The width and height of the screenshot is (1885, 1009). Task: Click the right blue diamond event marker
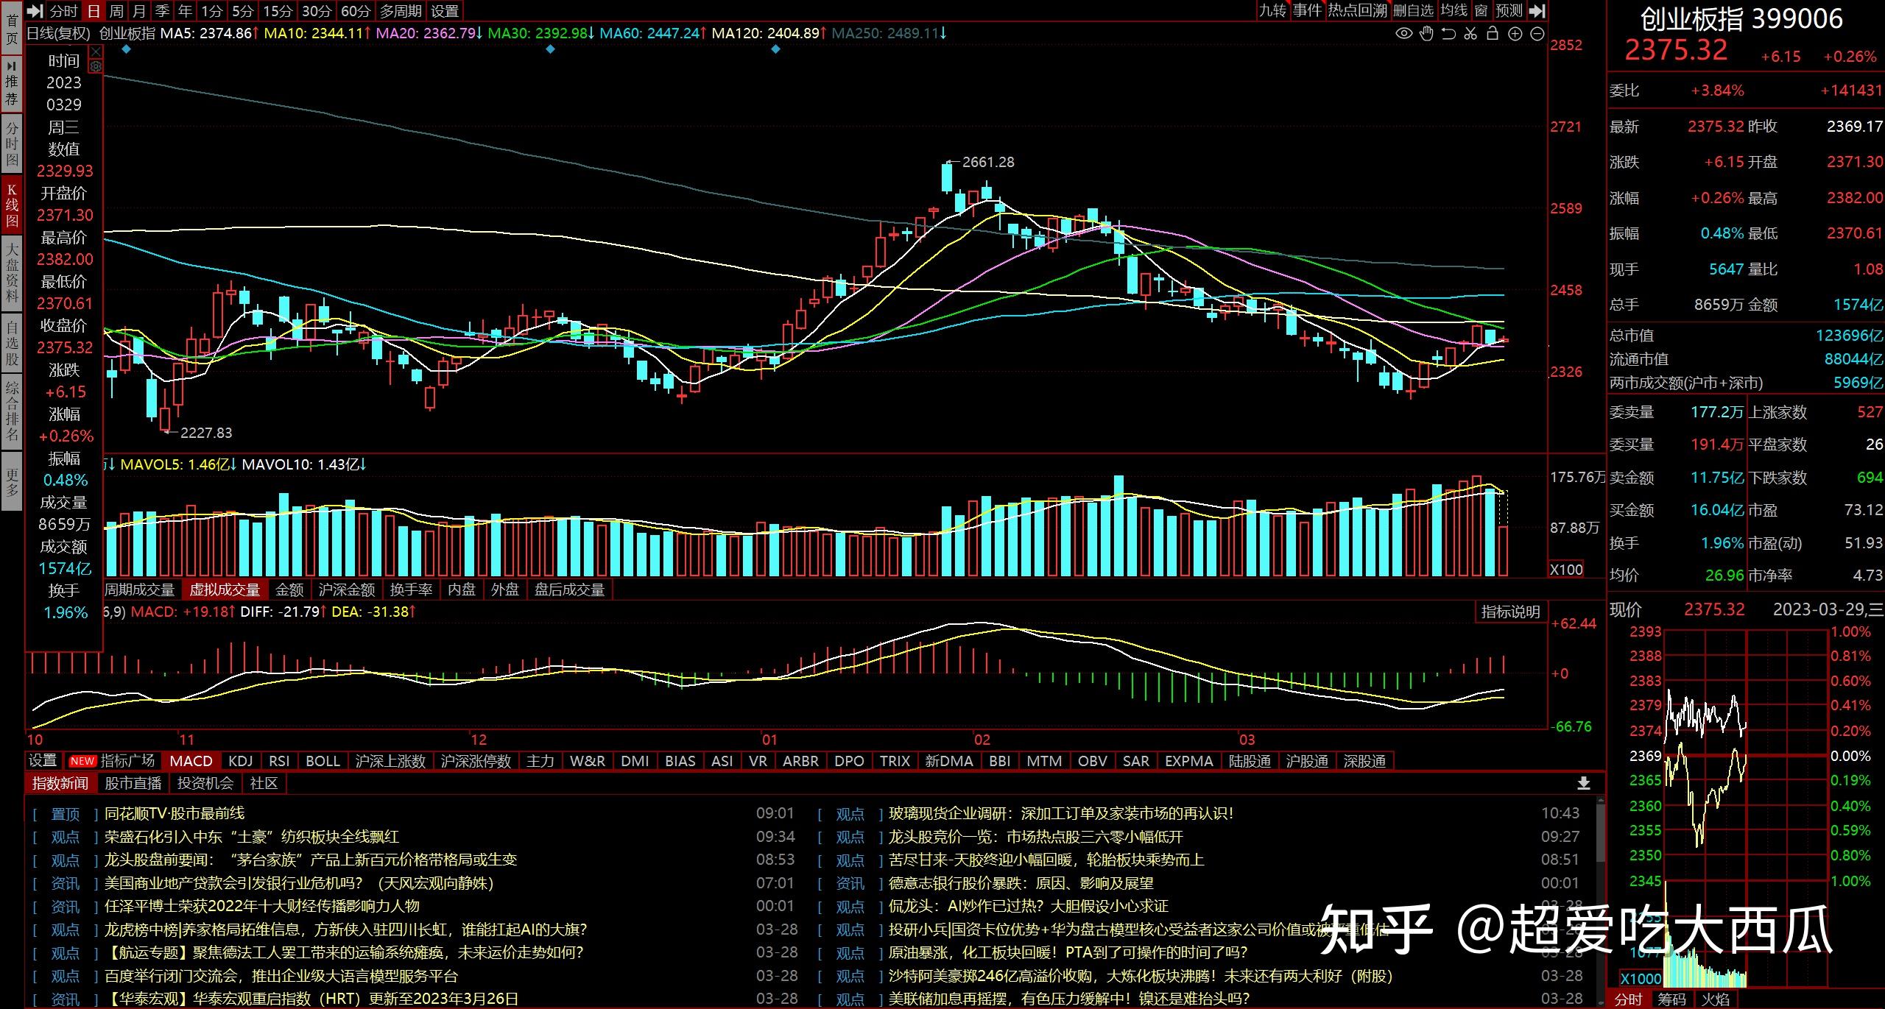pyautogui.click(x=775, y=49)
